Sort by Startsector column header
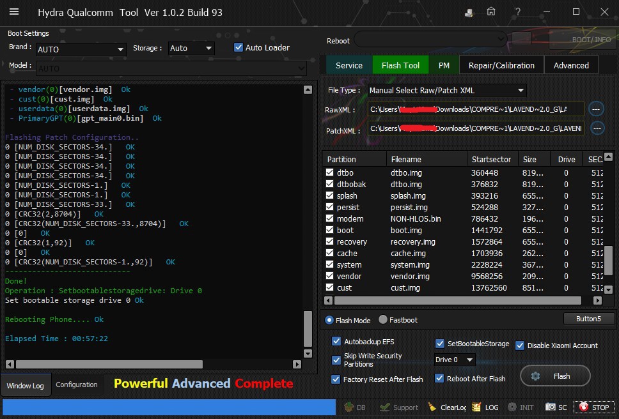The height and width of the screenshot is (419, 619). point(491,159)
